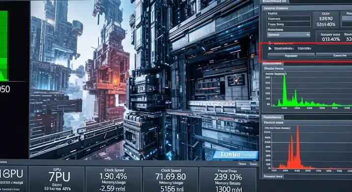
Task: Click the right button inside the red outlined box
Action: click(x=334, y=55)
